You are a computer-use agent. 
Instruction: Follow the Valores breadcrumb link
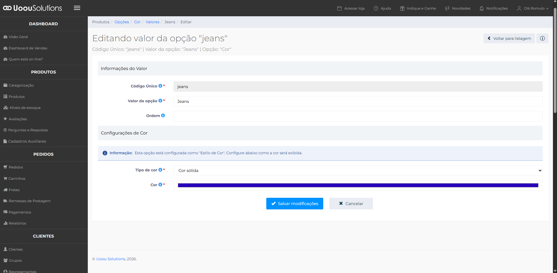153,22
